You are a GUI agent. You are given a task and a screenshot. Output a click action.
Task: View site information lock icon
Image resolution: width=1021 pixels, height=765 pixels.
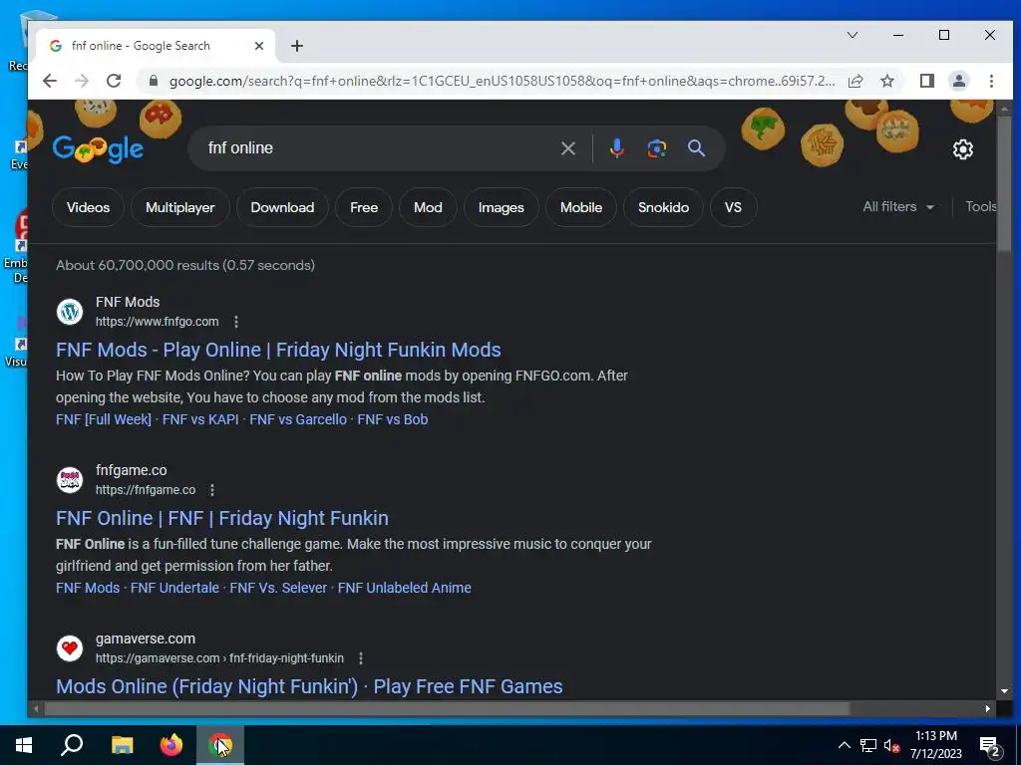point(153,81)
